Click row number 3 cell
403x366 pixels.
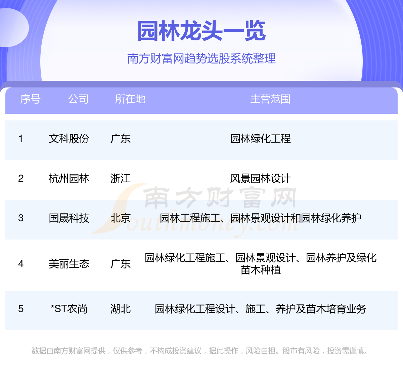[21, 218]
